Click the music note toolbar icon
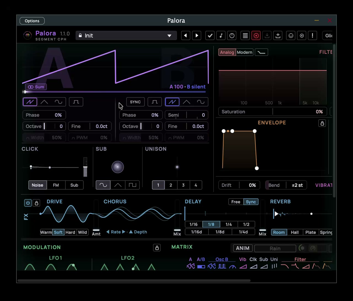The height and width of the screenshot is (301, 353). click(221, 35)
